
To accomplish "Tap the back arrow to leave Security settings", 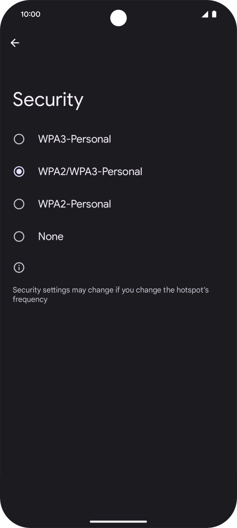I will click(x=15, y=43).
